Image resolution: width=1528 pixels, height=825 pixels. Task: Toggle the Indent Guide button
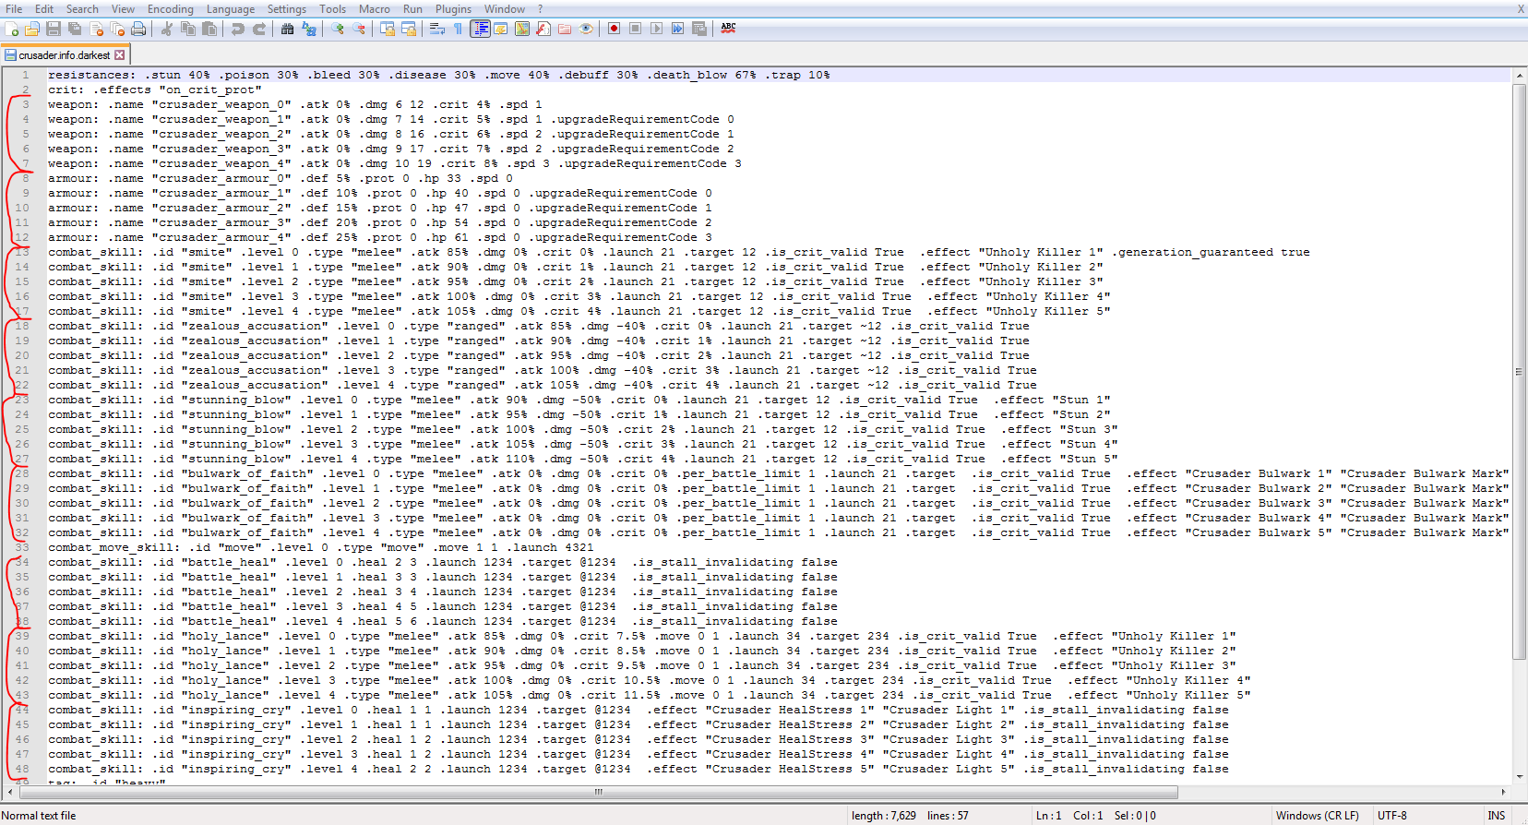[480, 29]
